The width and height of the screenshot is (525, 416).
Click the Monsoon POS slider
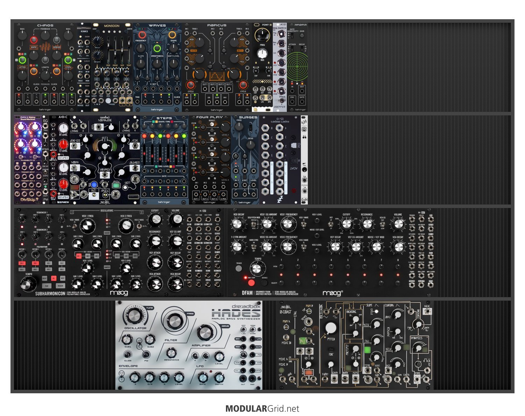click(108, 50)
